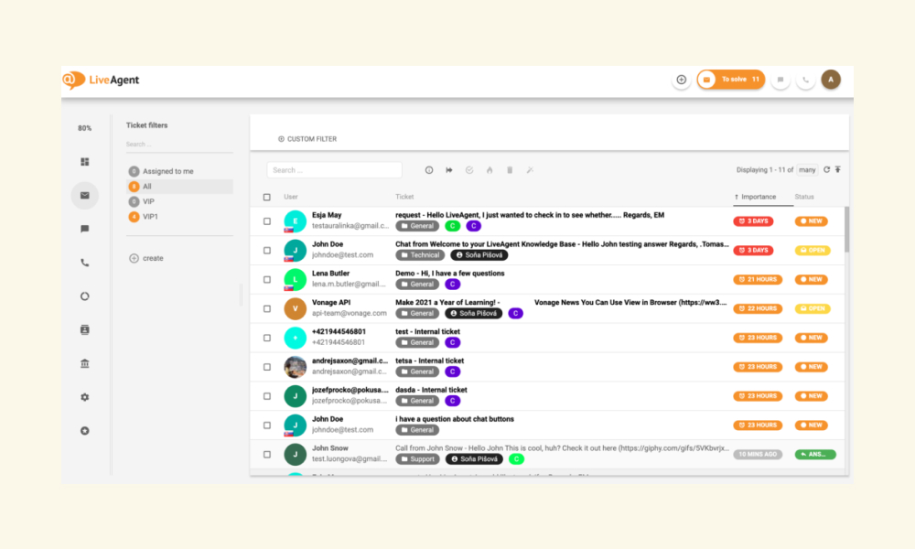Open the Chats bubble icon in sidebar
The width and height of the screenshot is (915, 549).
[x=84, y=229]
